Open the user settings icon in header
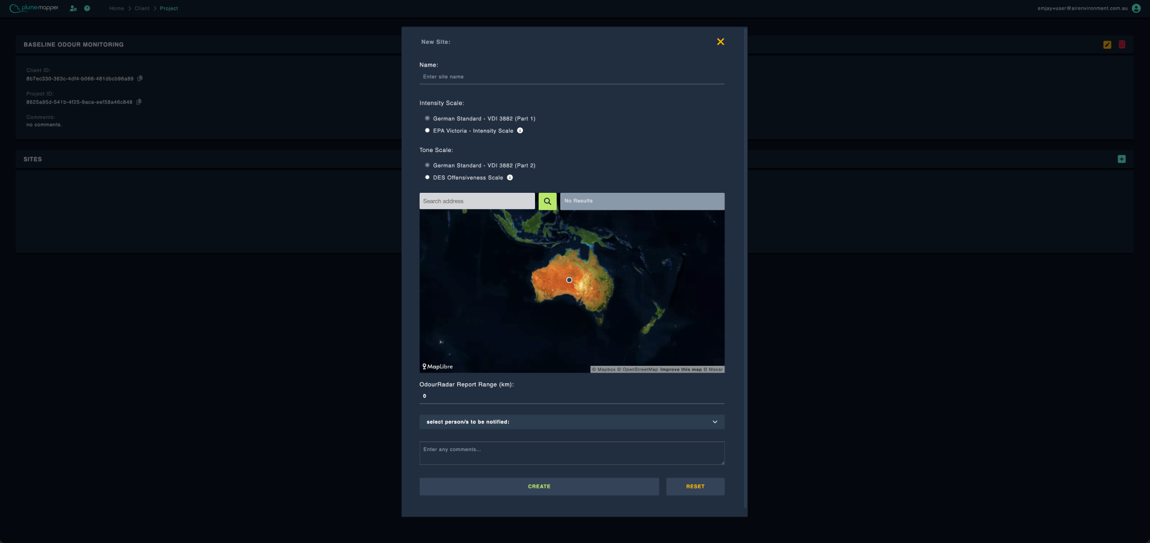The height and width of the screenshot is (543, 1150). click(73, 8)
